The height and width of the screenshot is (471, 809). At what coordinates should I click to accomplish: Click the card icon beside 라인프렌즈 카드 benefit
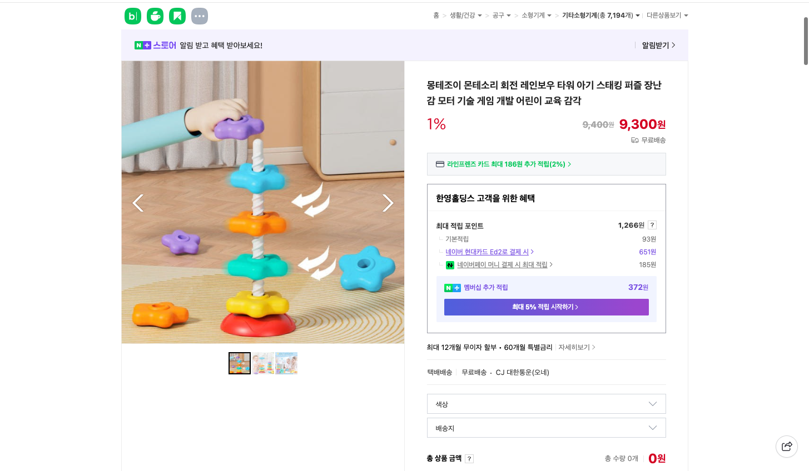pos(440,164)
